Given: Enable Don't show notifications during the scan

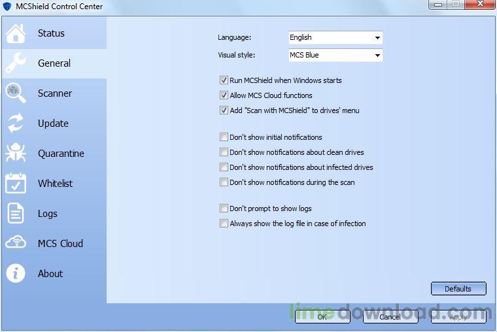Looking at the screenshot, I should (224, 182).
